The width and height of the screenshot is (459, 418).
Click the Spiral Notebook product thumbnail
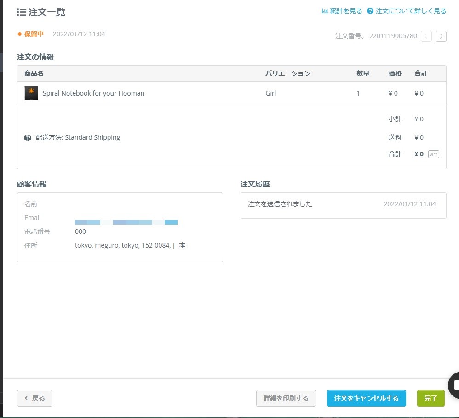[31, 93]
